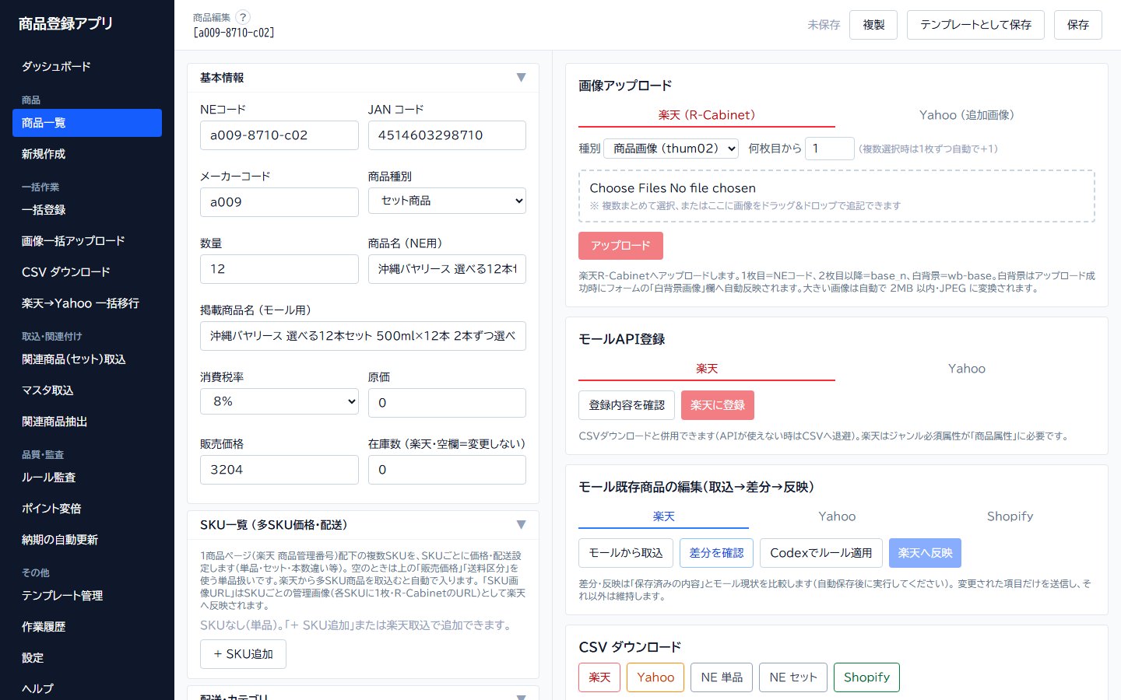
Task: Open the 商品種別 dropdown
Action: pyautogui.click(x=447, y=201)
